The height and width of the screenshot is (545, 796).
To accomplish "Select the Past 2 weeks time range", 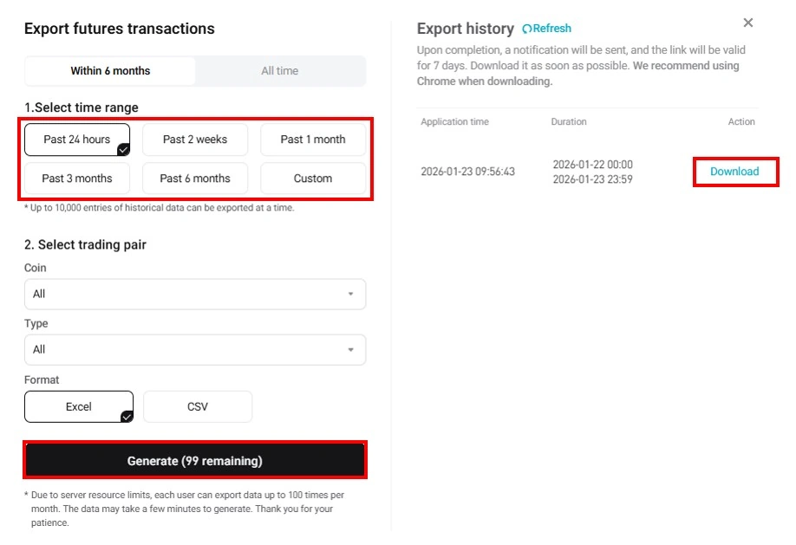I will 195,139.
